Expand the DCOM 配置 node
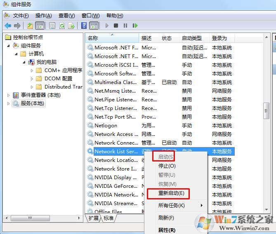The height and width of the screenshot is (234, 276). coord(32,79)
